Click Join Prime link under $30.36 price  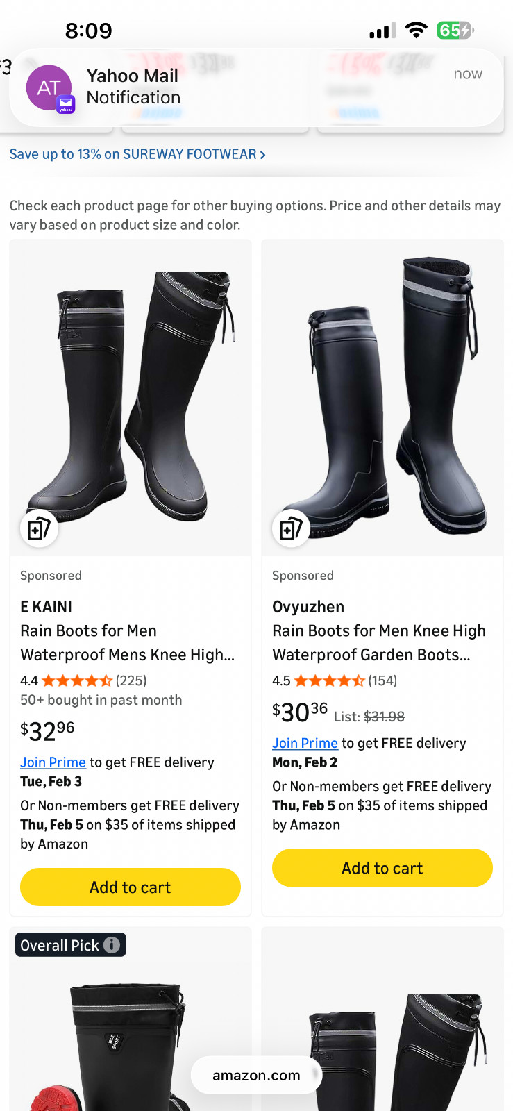[x=305, y=743]
